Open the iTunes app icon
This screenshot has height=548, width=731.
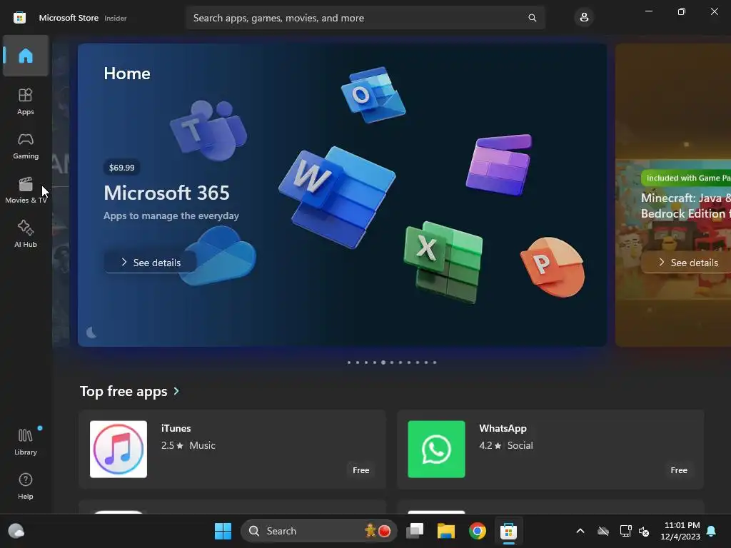pyautogui.click(x=119, y=450)
